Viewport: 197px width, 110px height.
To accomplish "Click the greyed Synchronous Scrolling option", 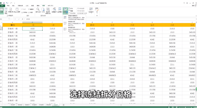I will pyautogui.click(x=81, y=11).
